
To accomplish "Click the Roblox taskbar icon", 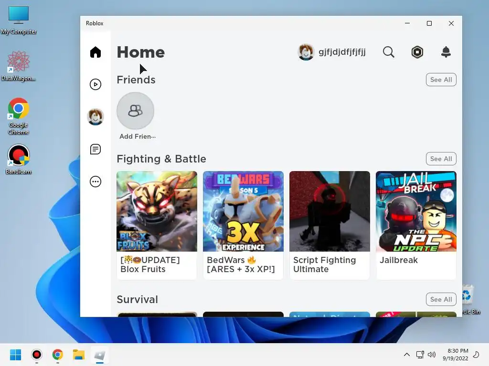I will coord(100,355).
